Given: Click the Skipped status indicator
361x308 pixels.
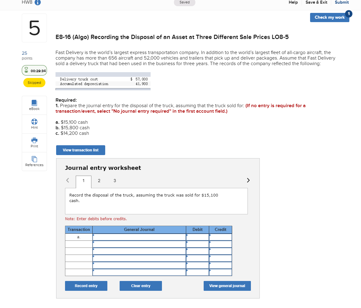Looking at the screenshot, I should click(x=34, y=82).
